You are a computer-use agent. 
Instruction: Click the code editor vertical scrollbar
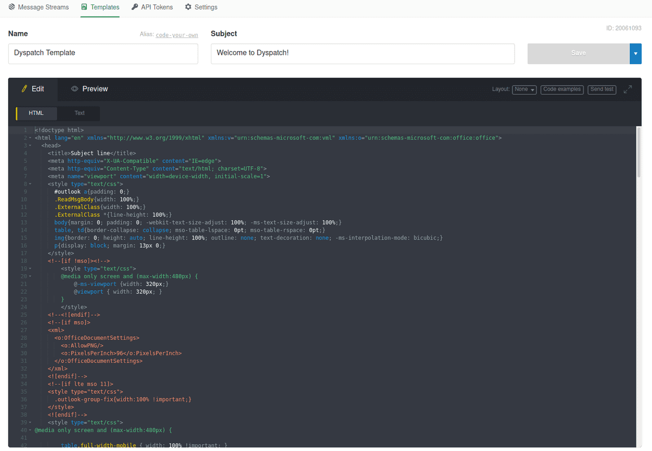639,153
